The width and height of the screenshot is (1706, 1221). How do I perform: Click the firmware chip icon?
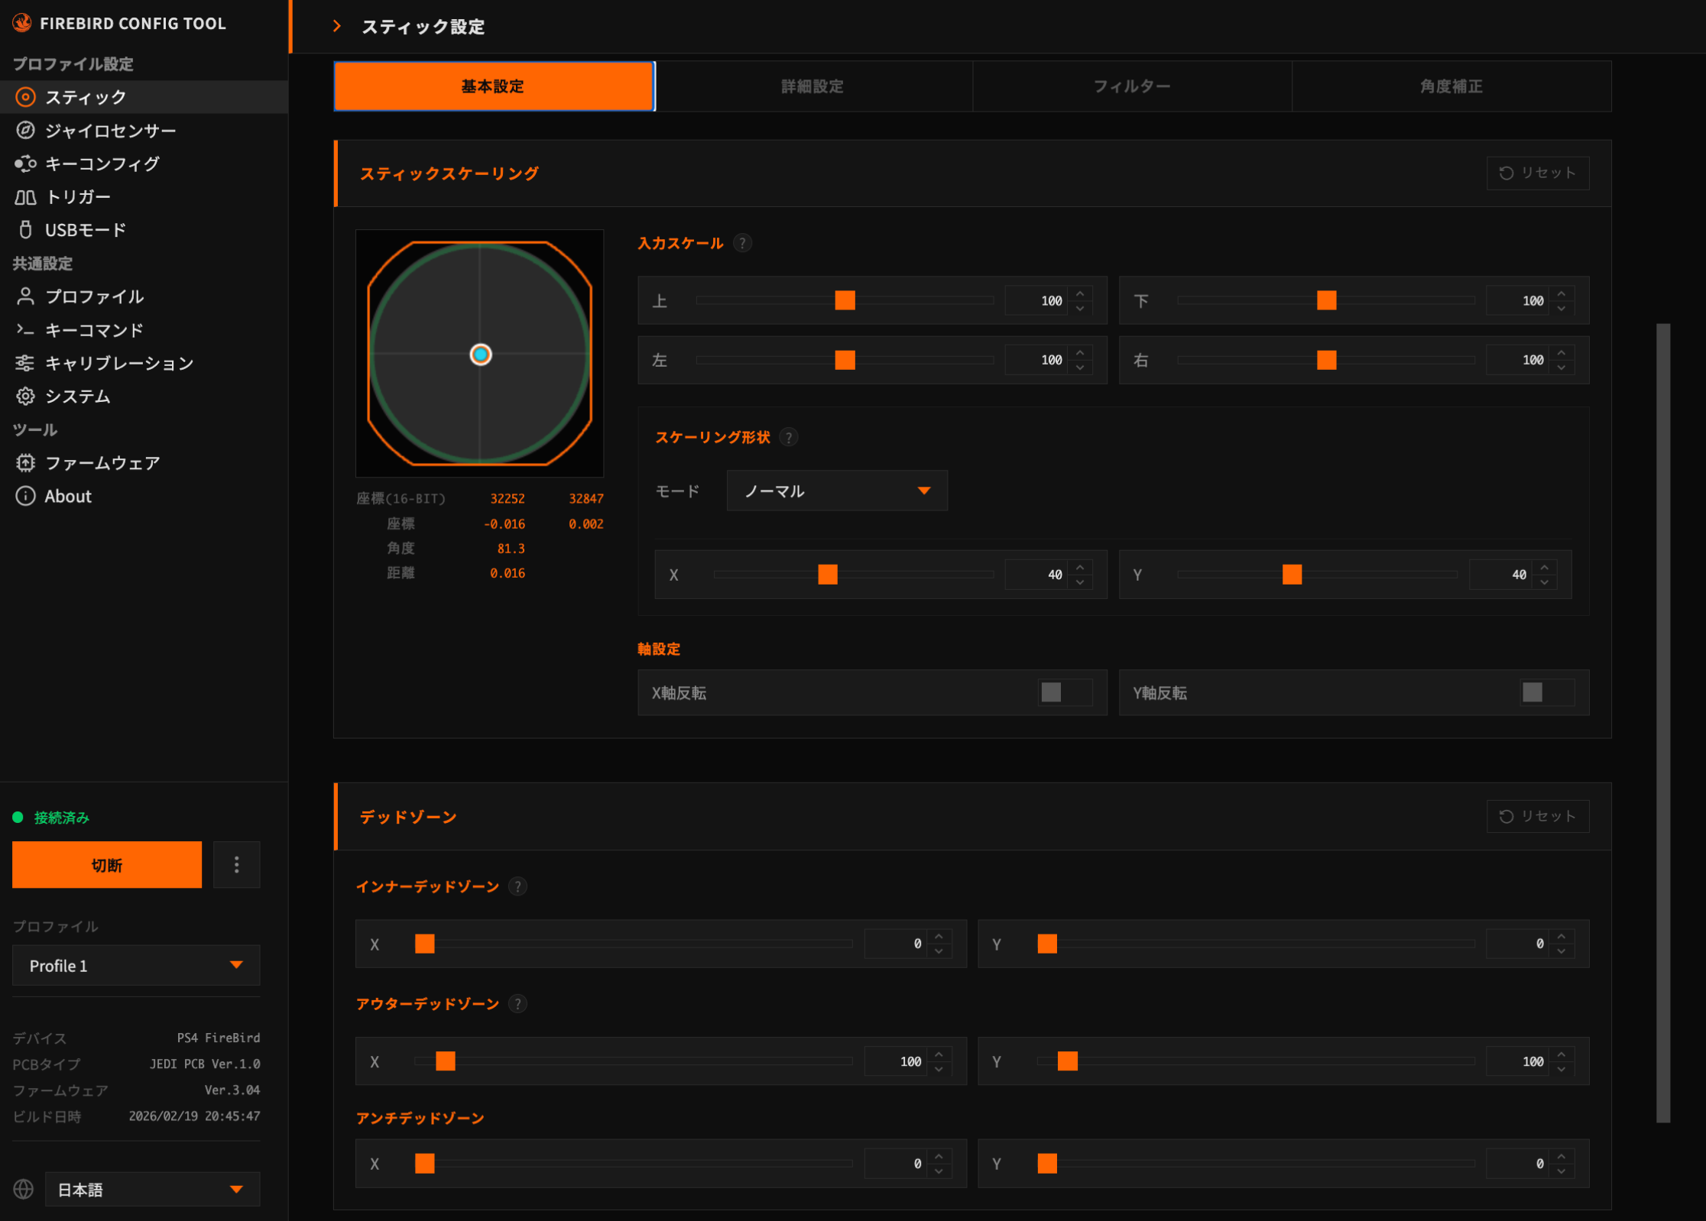(25, 463)
